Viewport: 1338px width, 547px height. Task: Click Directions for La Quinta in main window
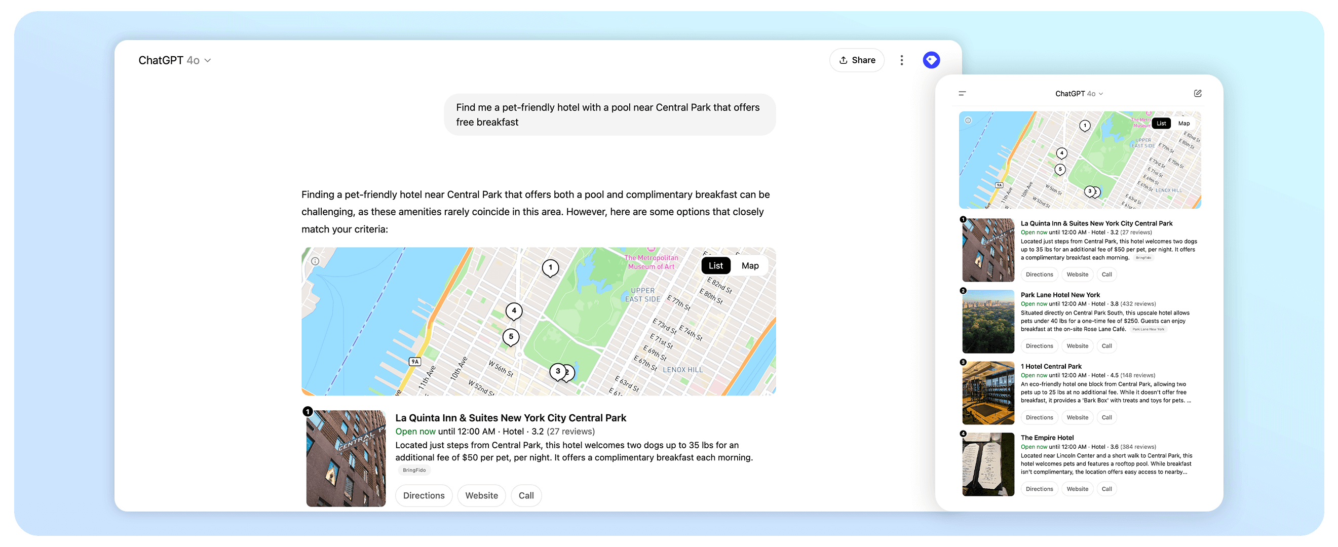pyautogui.click(x=424, y=495)
